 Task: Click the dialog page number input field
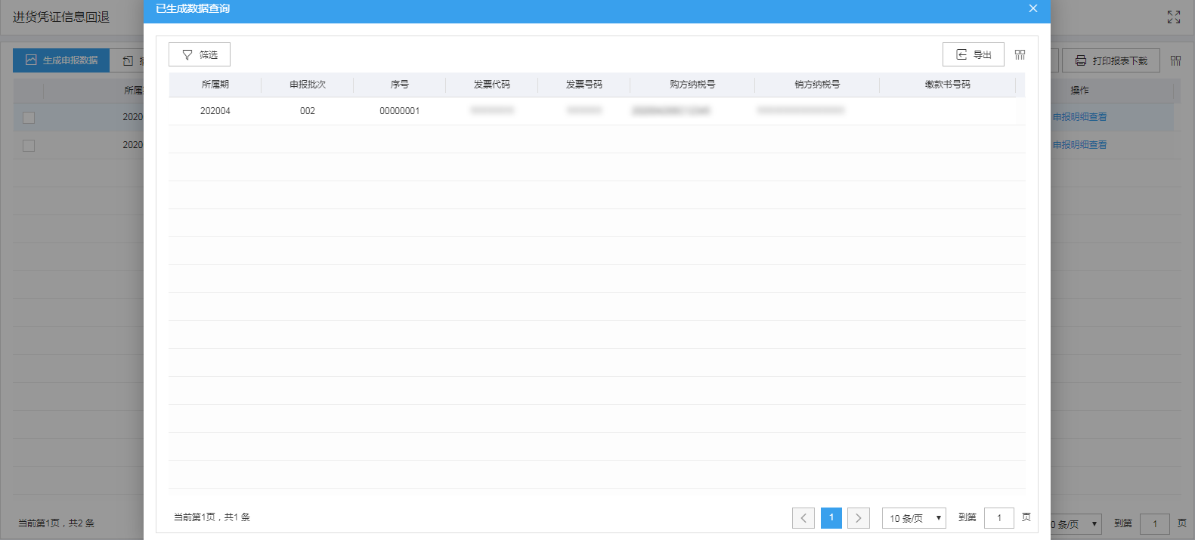tap(999, 518)
